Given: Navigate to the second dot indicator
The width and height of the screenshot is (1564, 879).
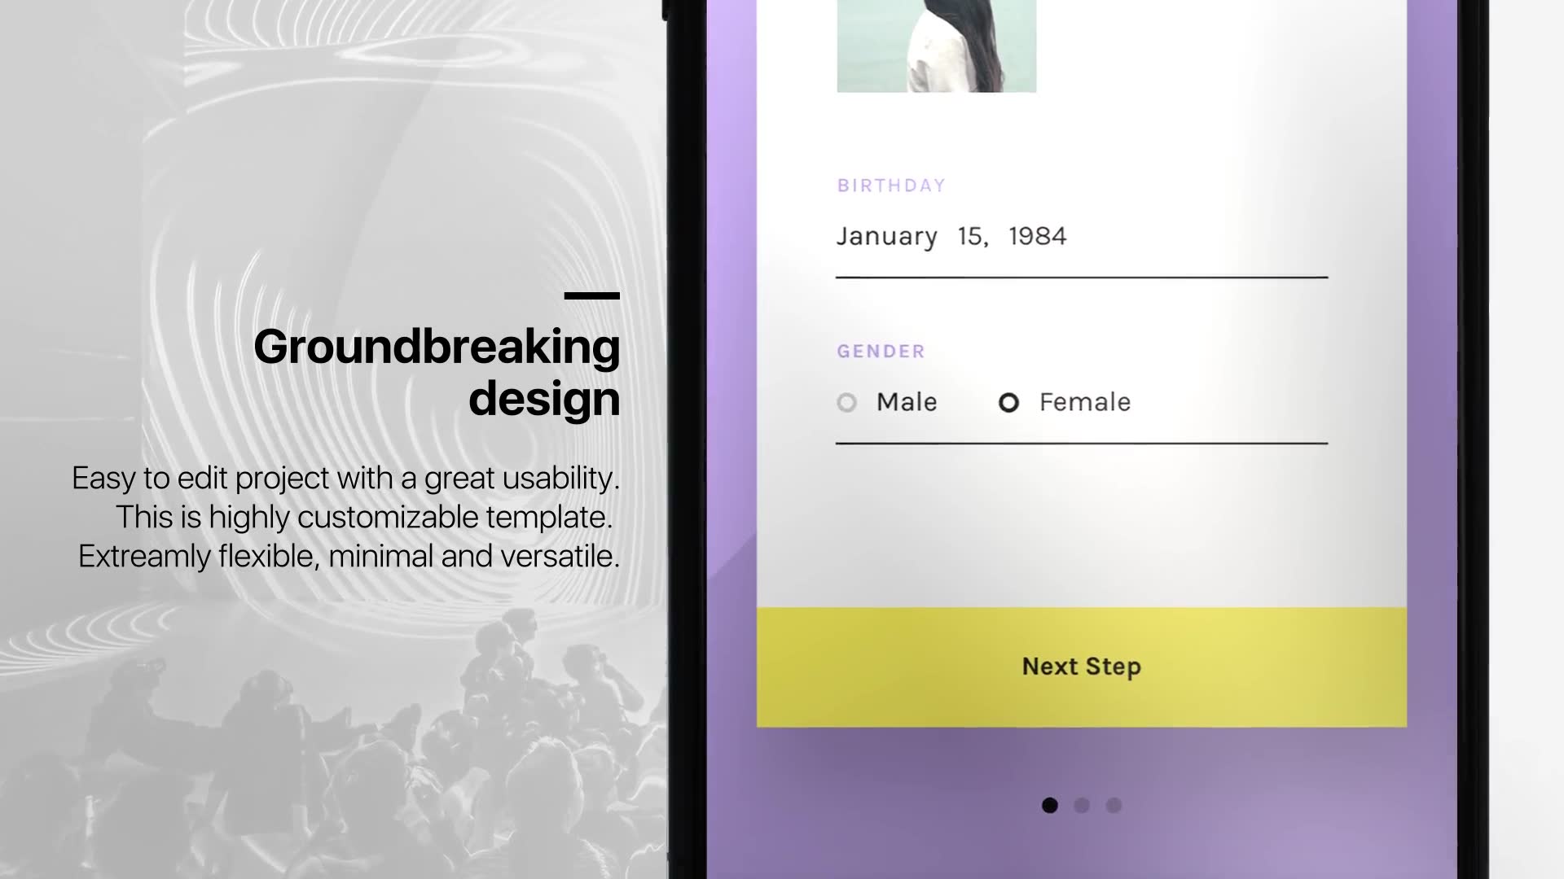Looking at the screenshot, I should 1081,806.
